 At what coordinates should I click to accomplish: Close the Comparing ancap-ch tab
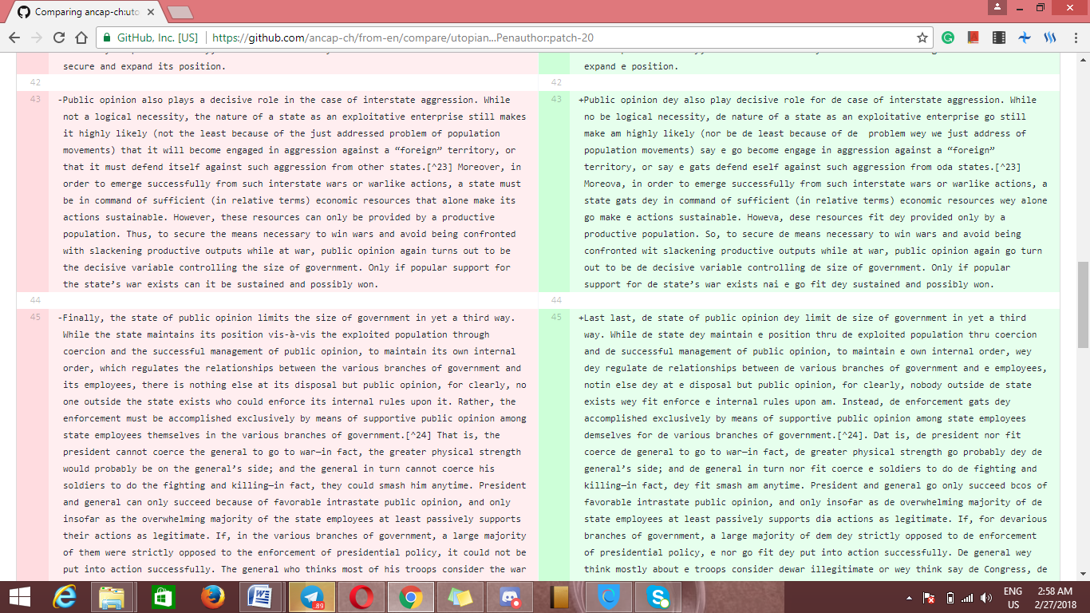click(x=152, y=12)
